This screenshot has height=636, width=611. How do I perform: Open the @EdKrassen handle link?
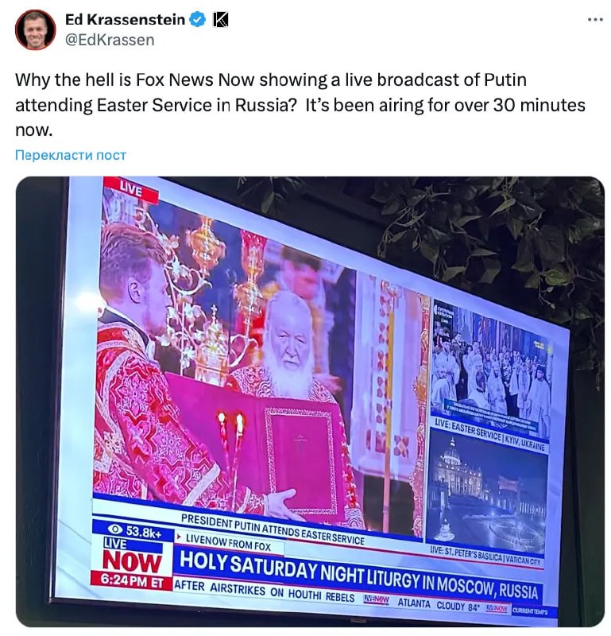[x=110, y=41]
